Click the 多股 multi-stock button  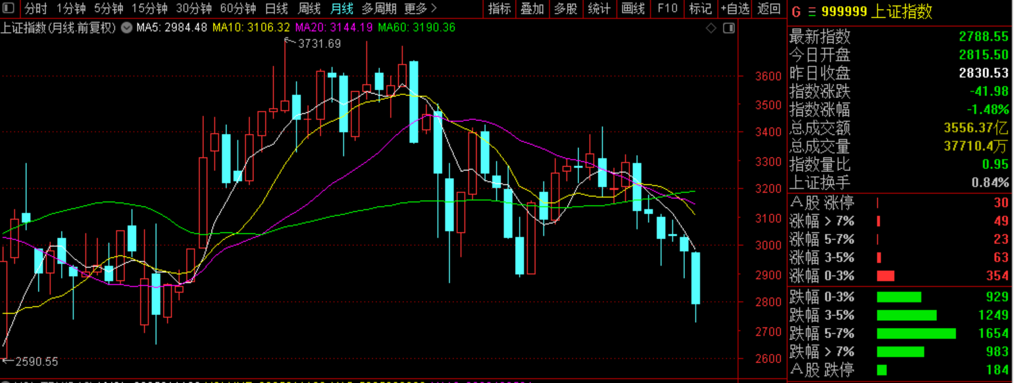click(x=566, y=8)
